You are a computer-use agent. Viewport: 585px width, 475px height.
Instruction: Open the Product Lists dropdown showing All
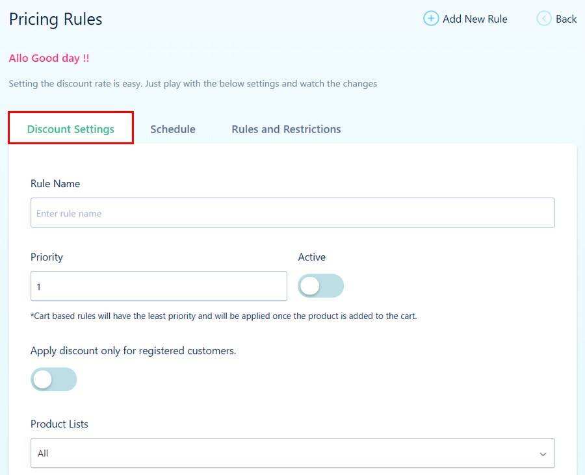point(292,453)
